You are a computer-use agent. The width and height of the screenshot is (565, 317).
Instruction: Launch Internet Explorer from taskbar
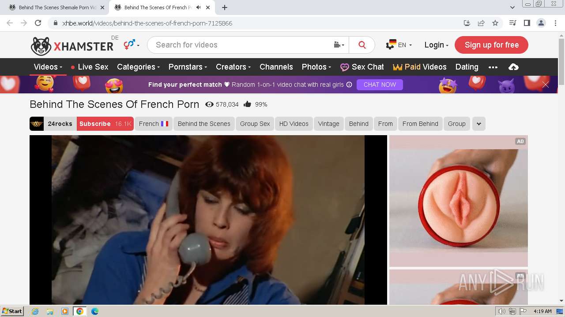coord(35,311)
